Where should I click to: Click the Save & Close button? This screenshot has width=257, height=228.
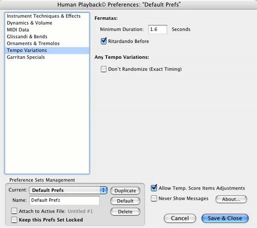(225, 218)
